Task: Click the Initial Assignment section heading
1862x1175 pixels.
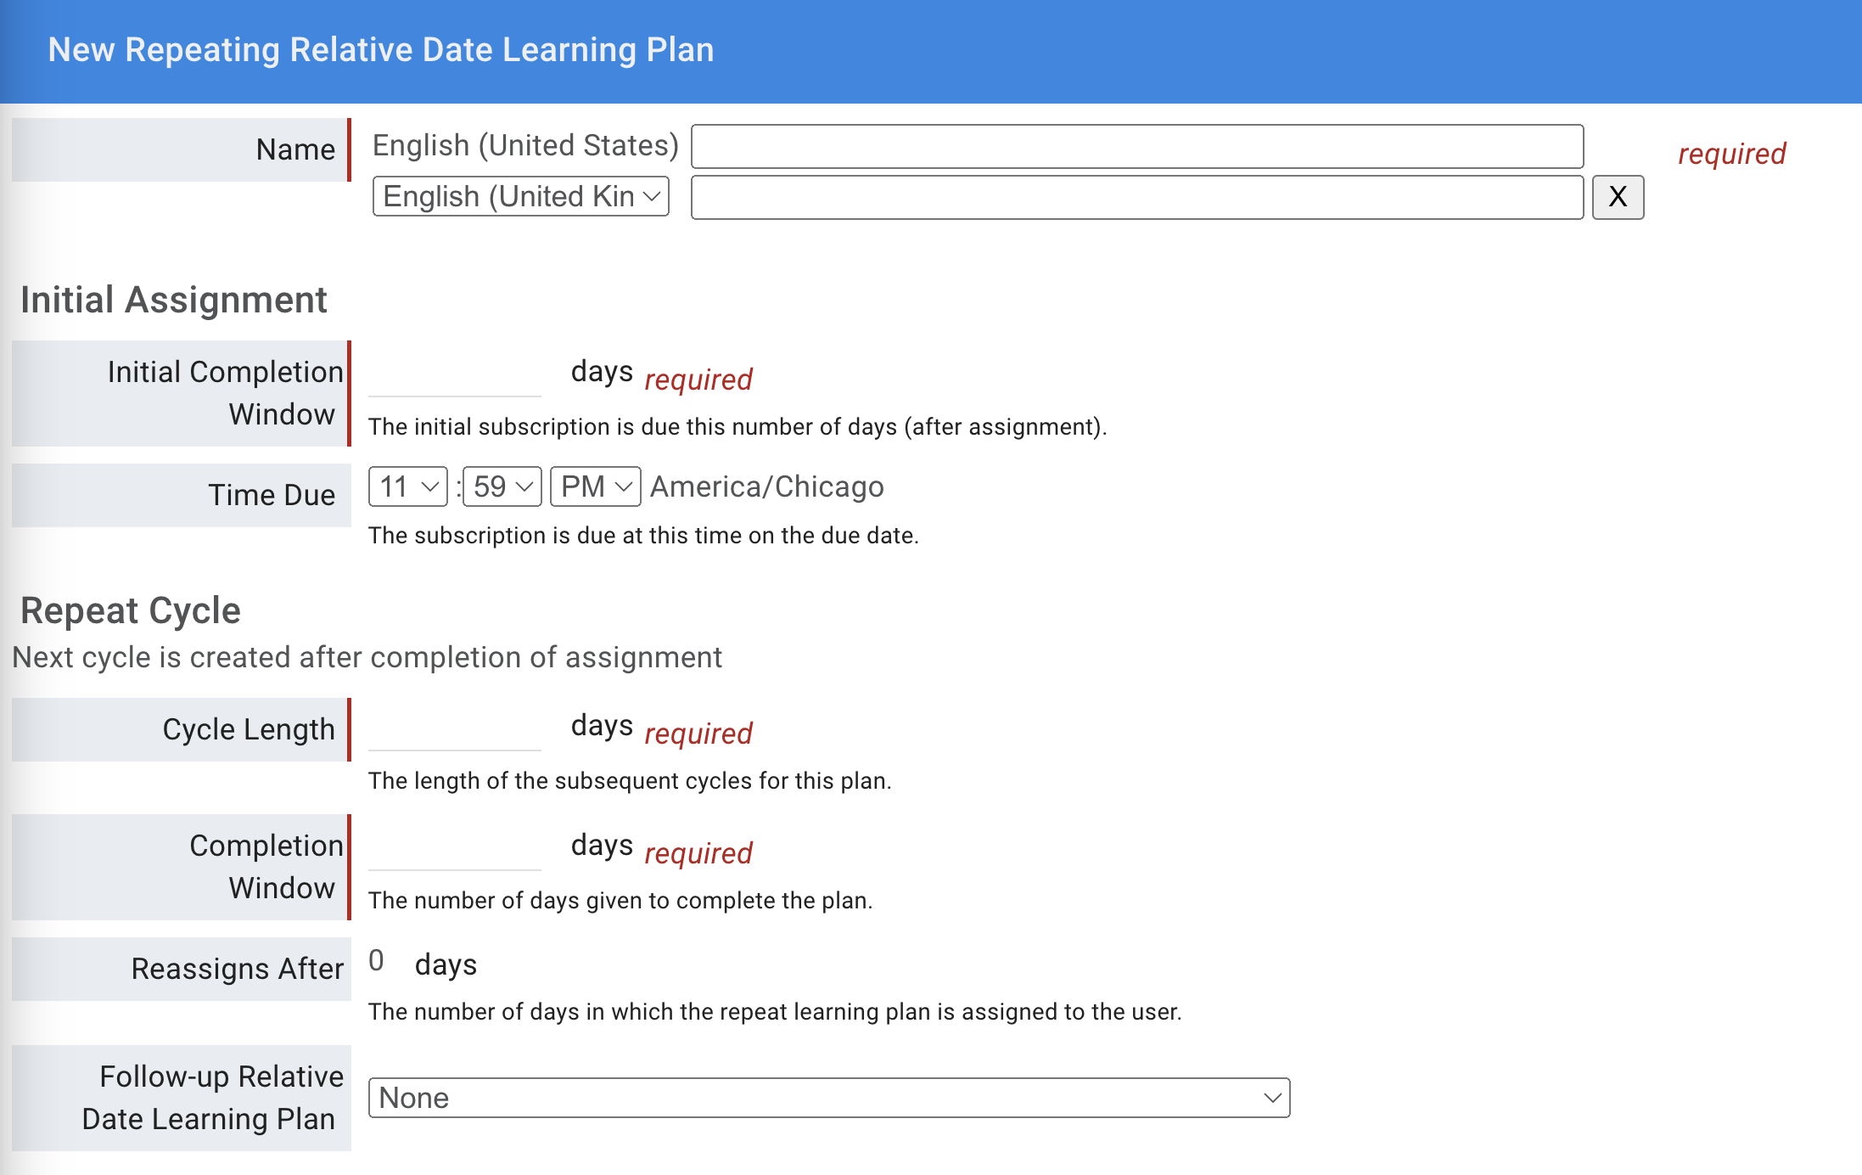Action: pos(174,300)
